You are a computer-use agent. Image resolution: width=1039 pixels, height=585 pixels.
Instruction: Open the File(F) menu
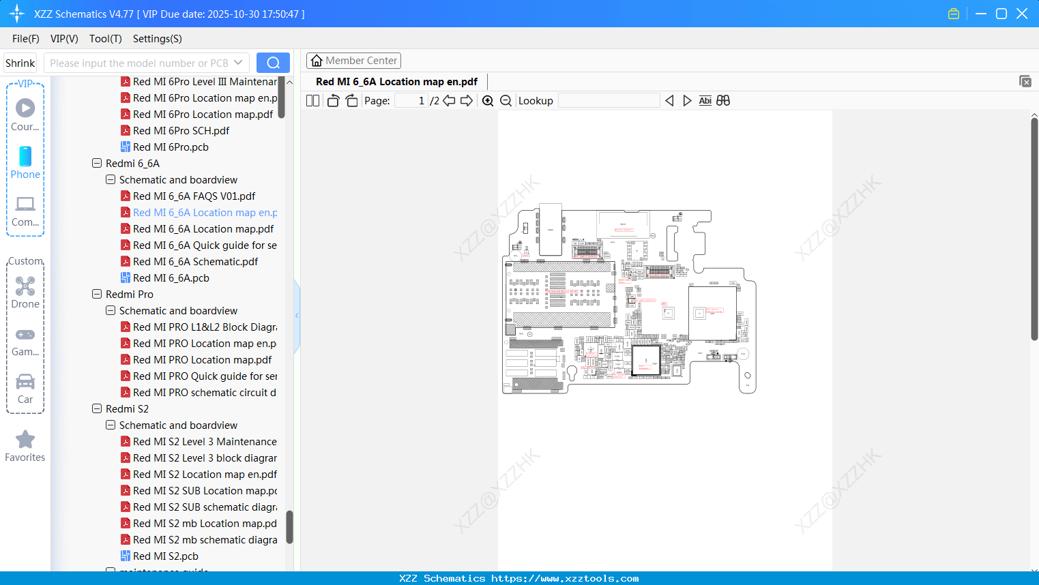(x=26, y=39)
